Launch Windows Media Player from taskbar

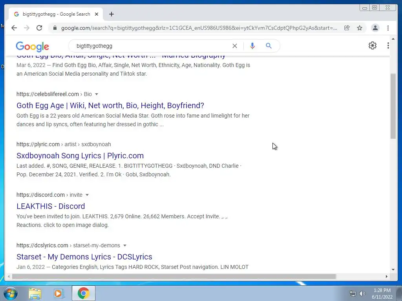point(58,294)
